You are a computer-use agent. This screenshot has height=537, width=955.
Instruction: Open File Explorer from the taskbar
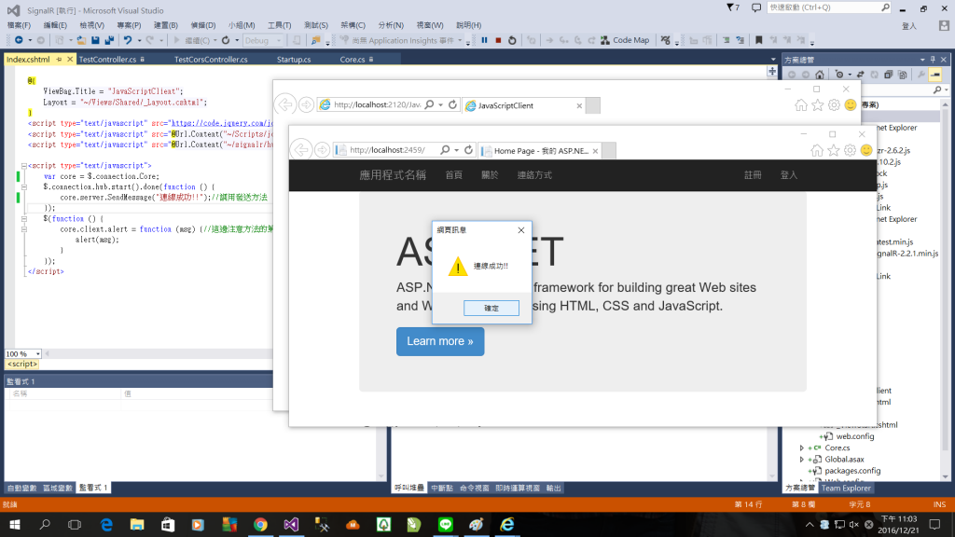pyautogui.click(x=137, y=524)
